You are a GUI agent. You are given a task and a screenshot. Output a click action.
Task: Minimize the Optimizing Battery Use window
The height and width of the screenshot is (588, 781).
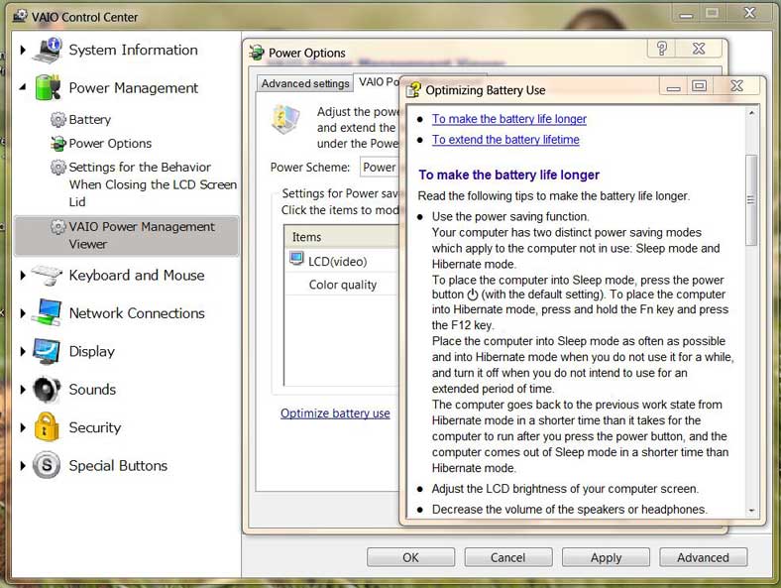(x=673, y=85)
